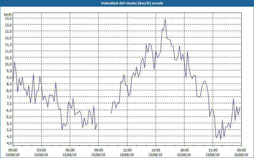Select the '13,5' y-axis label
Screen dimensions: 254x158
pyautogui.click(x=8, y=18)
